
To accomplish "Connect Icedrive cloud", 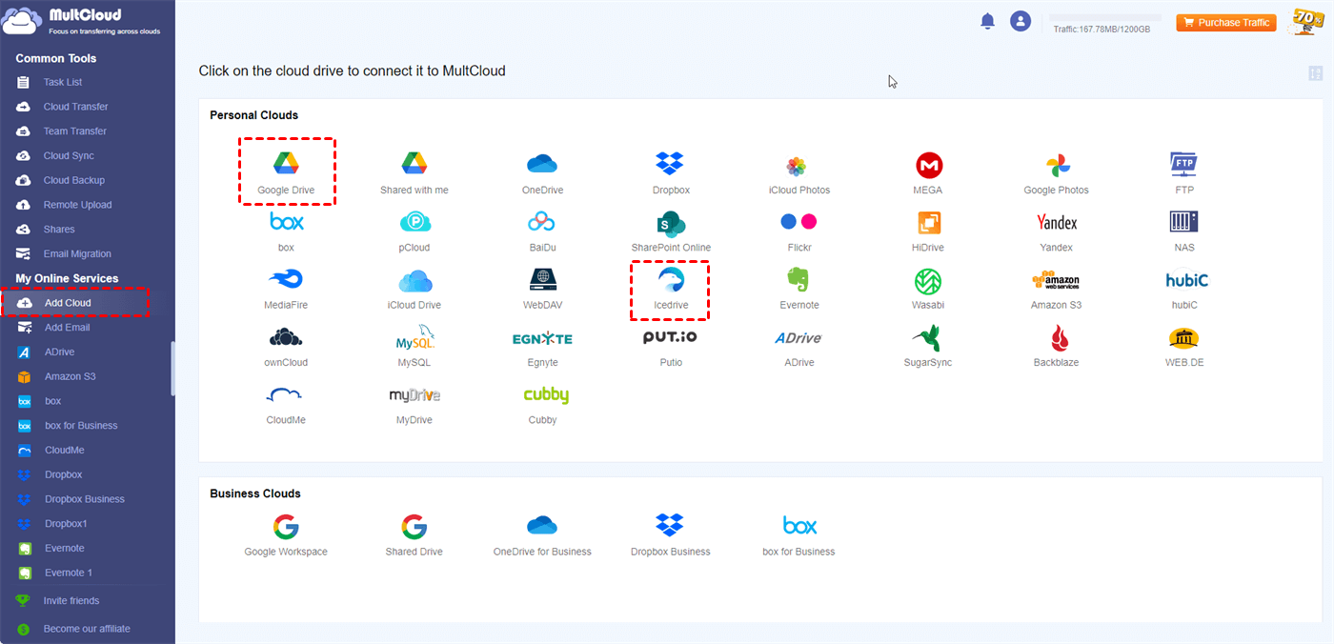I will coord(671,290).
